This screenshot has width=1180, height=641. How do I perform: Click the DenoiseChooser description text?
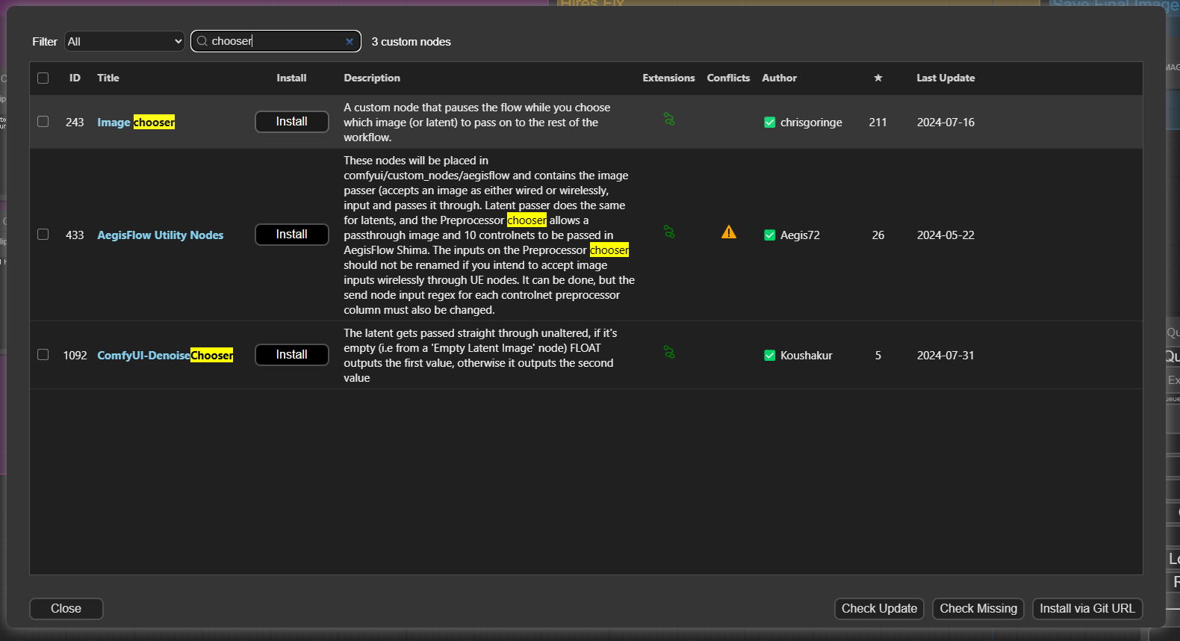click(x=480, y=356)
